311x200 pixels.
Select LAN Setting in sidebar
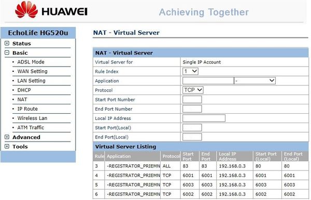[31, 81]
